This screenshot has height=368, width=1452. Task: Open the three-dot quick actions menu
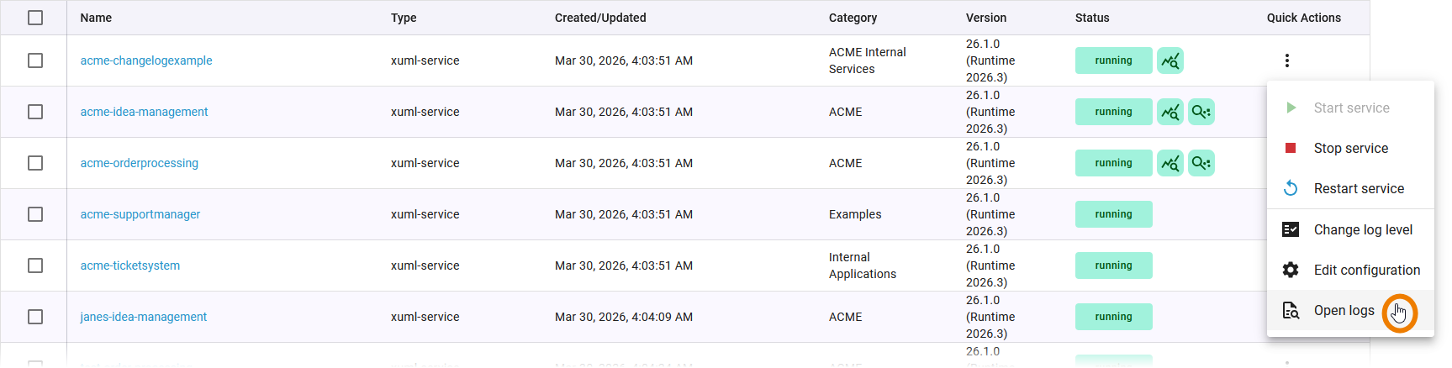click(1286, 60)
